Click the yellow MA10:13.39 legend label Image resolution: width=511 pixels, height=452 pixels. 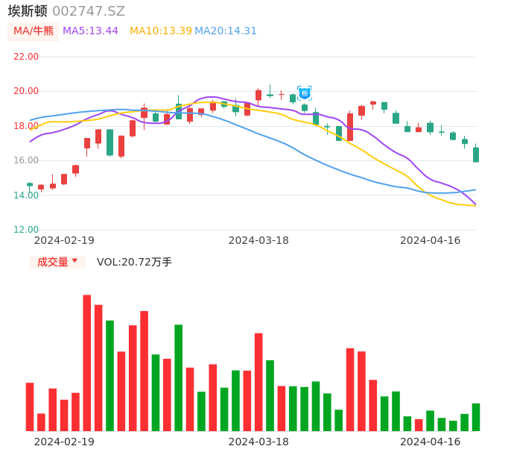(x=161, y=31)
